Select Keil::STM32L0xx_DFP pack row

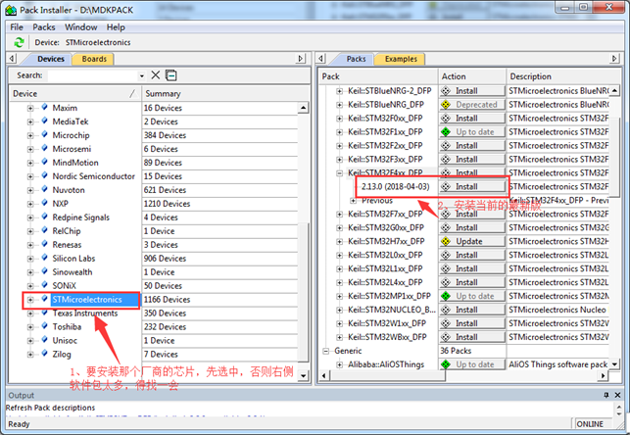tap(385, 255)
